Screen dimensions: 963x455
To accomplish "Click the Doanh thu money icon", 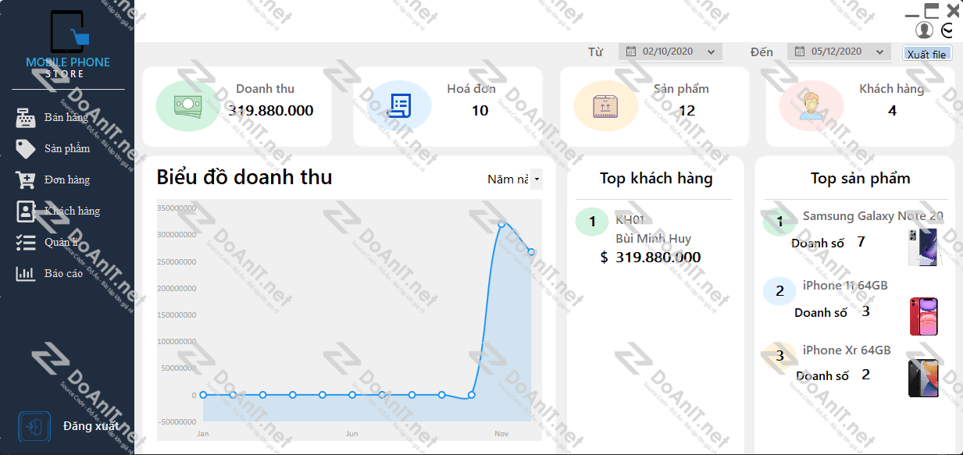I will pos(188,105).
